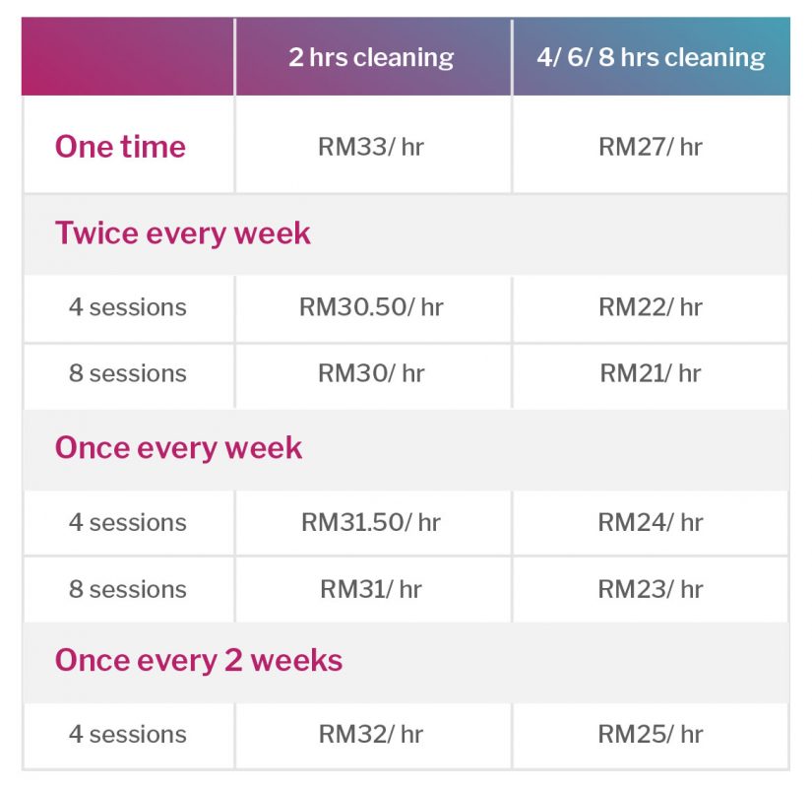Viewport: 812px width, 788px height.
Task: Select the 2 hrs cleaning column header
Action: coord(371,57)
